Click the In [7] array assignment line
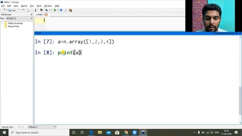 pyautogui.click(x=86, y=42)
